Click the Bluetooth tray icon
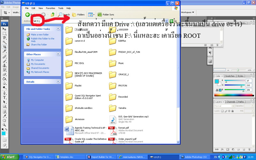256x160 pixels. point(223,157)
